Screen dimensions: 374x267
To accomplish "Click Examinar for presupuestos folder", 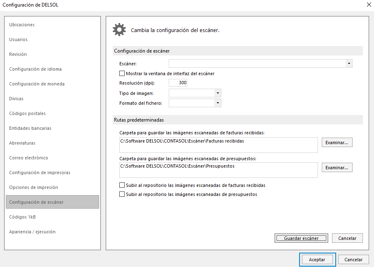I will 337,168.
